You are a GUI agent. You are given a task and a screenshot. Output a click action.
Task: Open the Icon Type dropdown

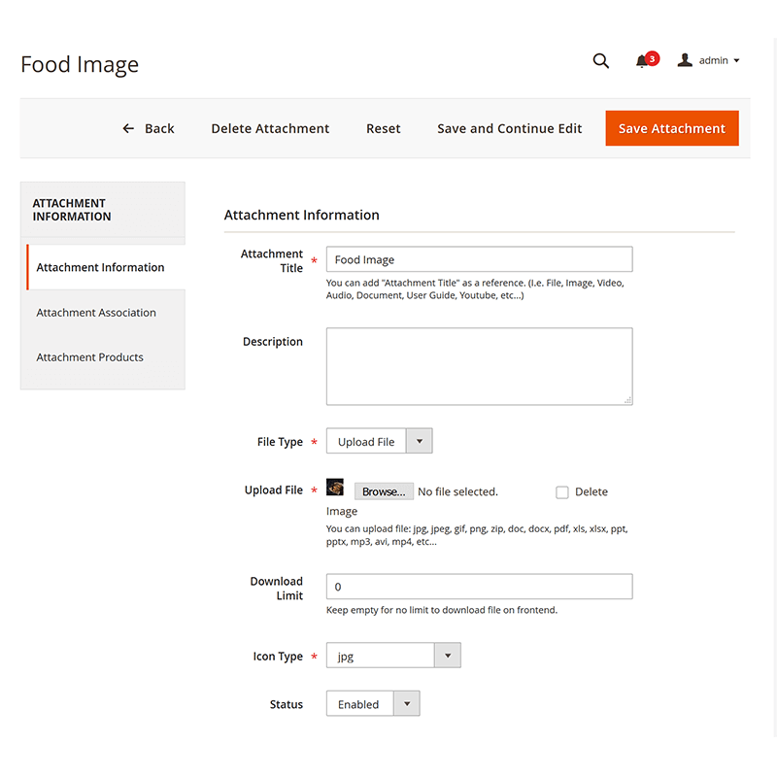pos(447,655)
